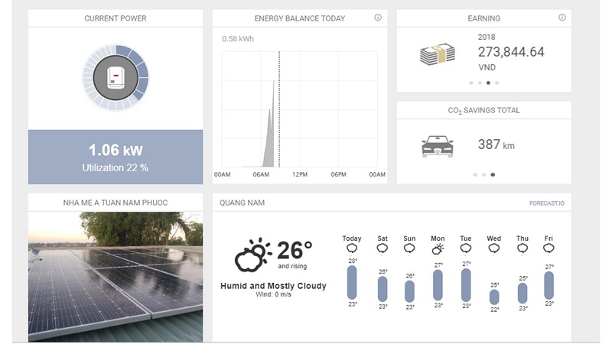
Task: Select Today's cloud forecast icon
Action: (352, 249)
